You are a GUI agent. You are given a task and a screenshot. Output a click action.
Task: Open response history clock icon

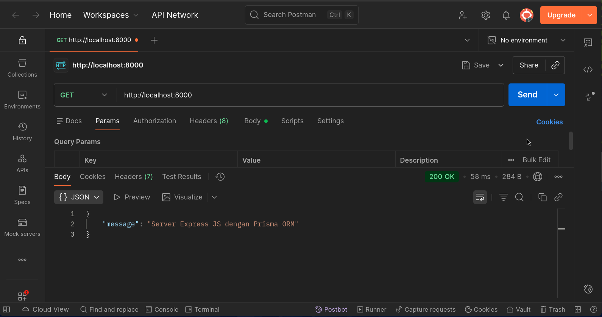pos(220,177)
